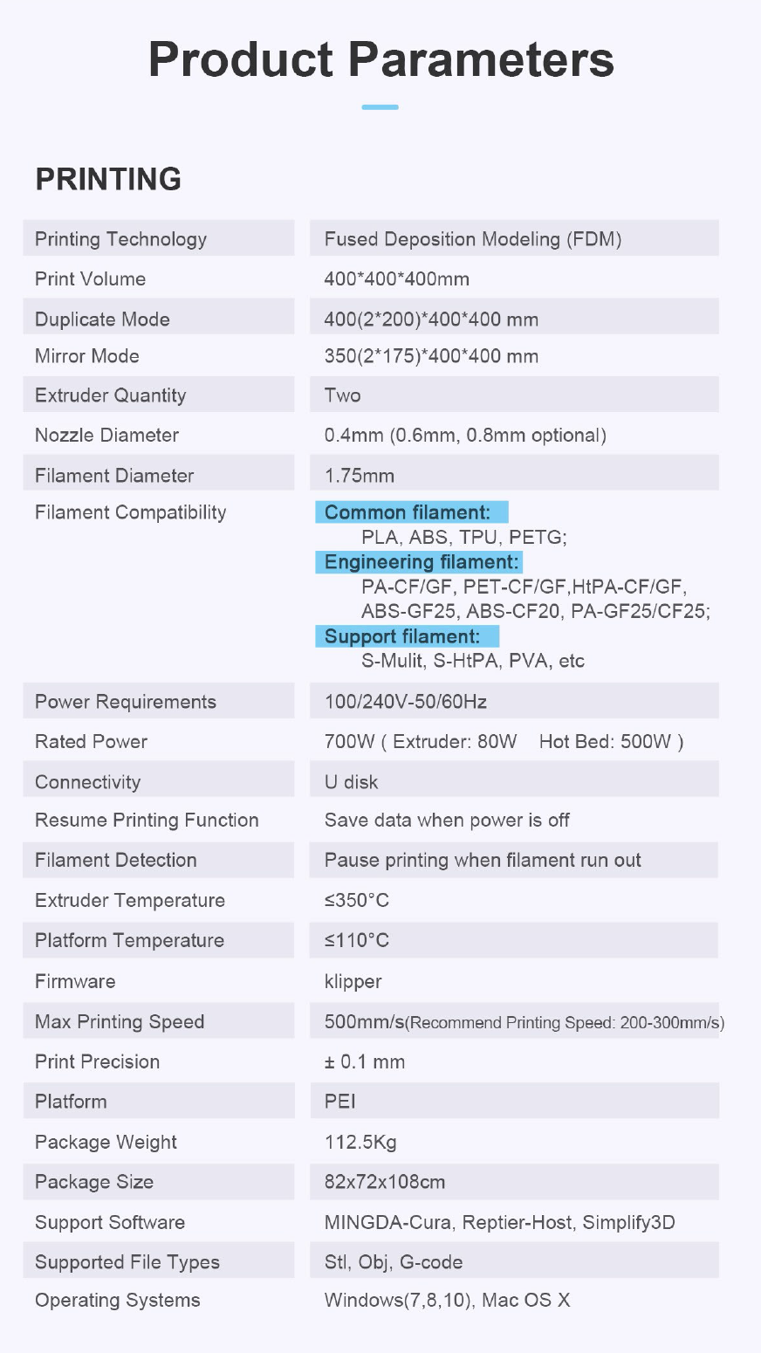Click the Mirror Mode dimensions value
The image size is (761, 1353).
431,356
